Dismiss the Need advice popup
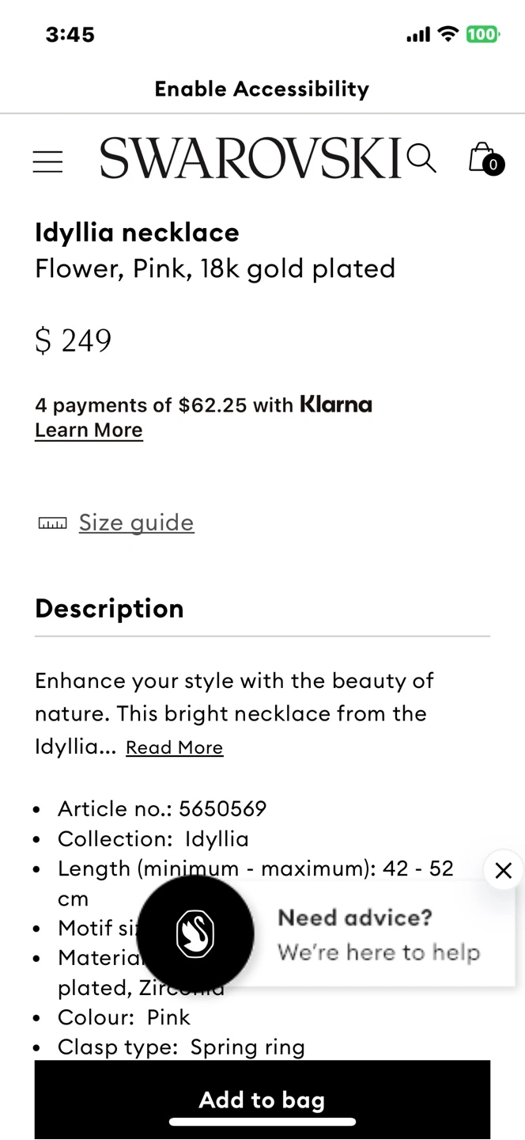525x1140 pixels. 504,871
